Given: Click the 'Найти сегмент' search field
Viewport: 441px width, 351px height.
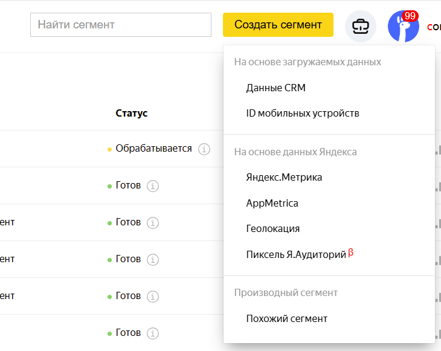Looking at the screenshot, I should 121,25.
